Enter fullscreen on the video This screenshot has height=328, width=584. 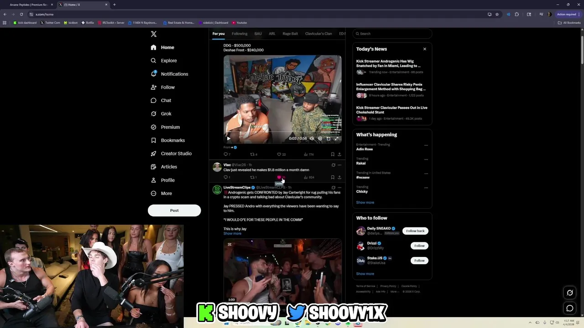336,138
